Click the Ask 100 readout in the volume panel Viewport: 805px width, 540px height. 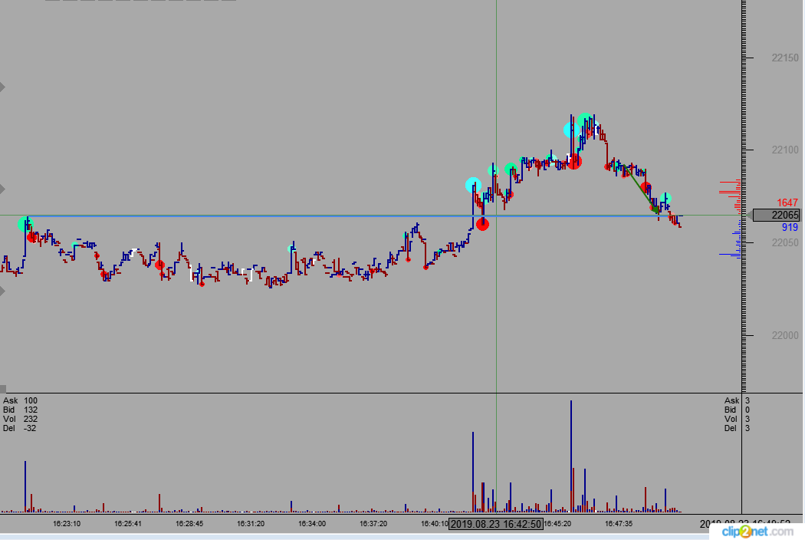click(20, 400)
